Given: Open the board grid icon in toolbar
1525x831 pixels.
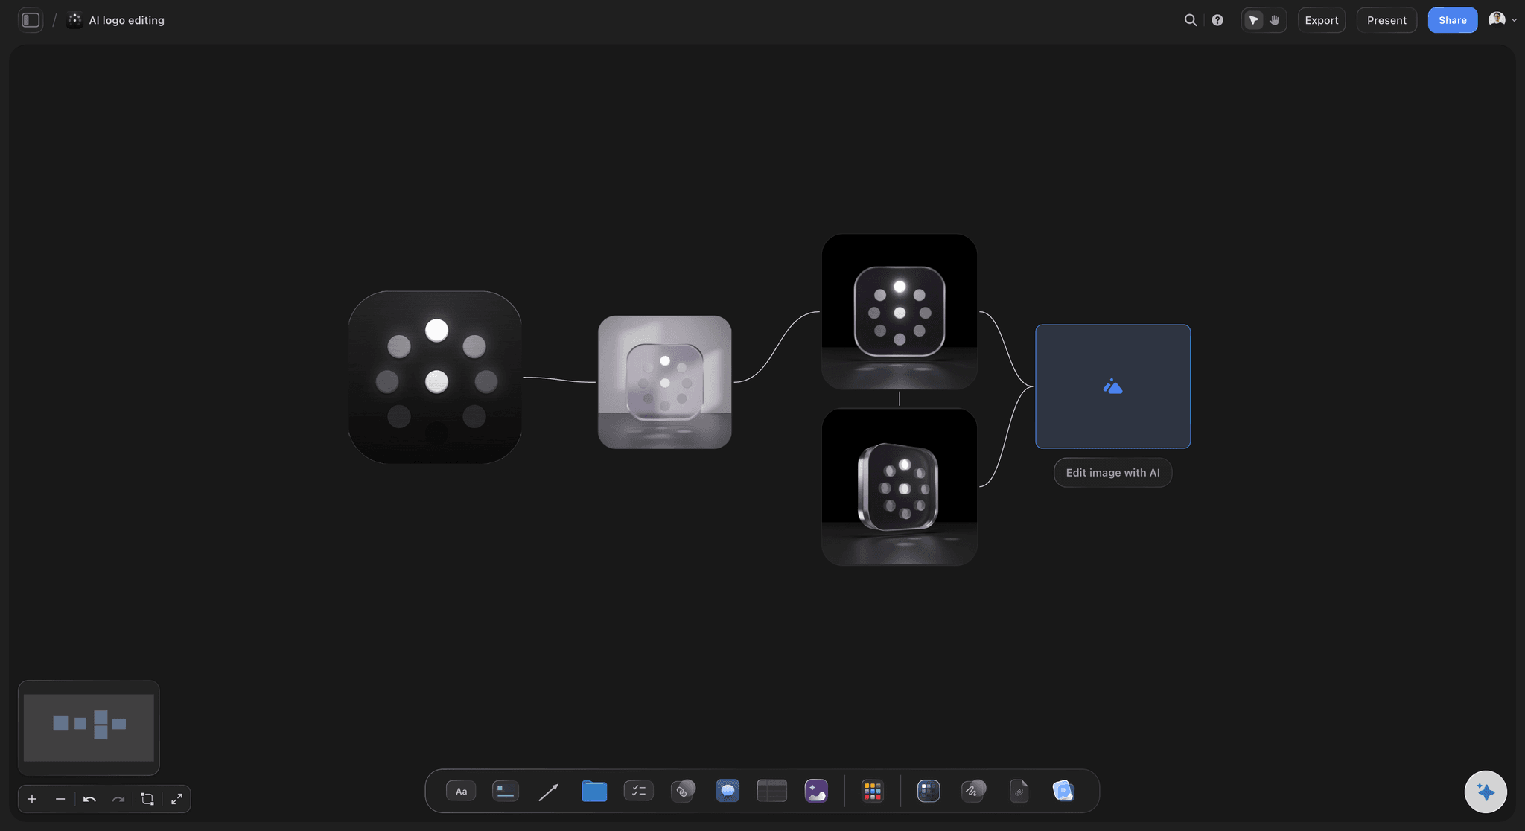Looking at the screenshot, I should pyautogui.click(x=929, y=791).
